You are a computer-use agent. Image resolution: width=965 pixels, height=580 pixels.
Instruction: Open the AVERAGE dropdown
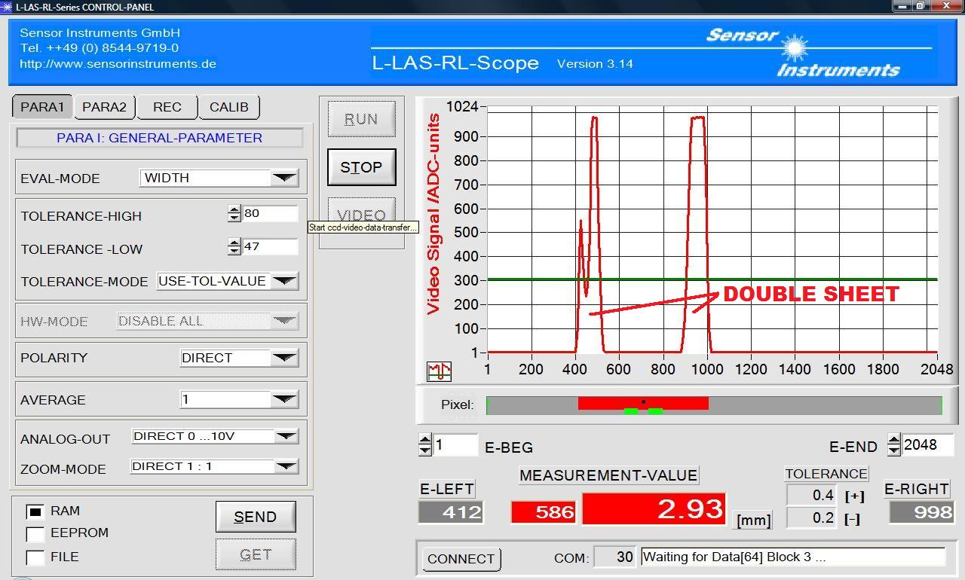click(x=240, y=399)
